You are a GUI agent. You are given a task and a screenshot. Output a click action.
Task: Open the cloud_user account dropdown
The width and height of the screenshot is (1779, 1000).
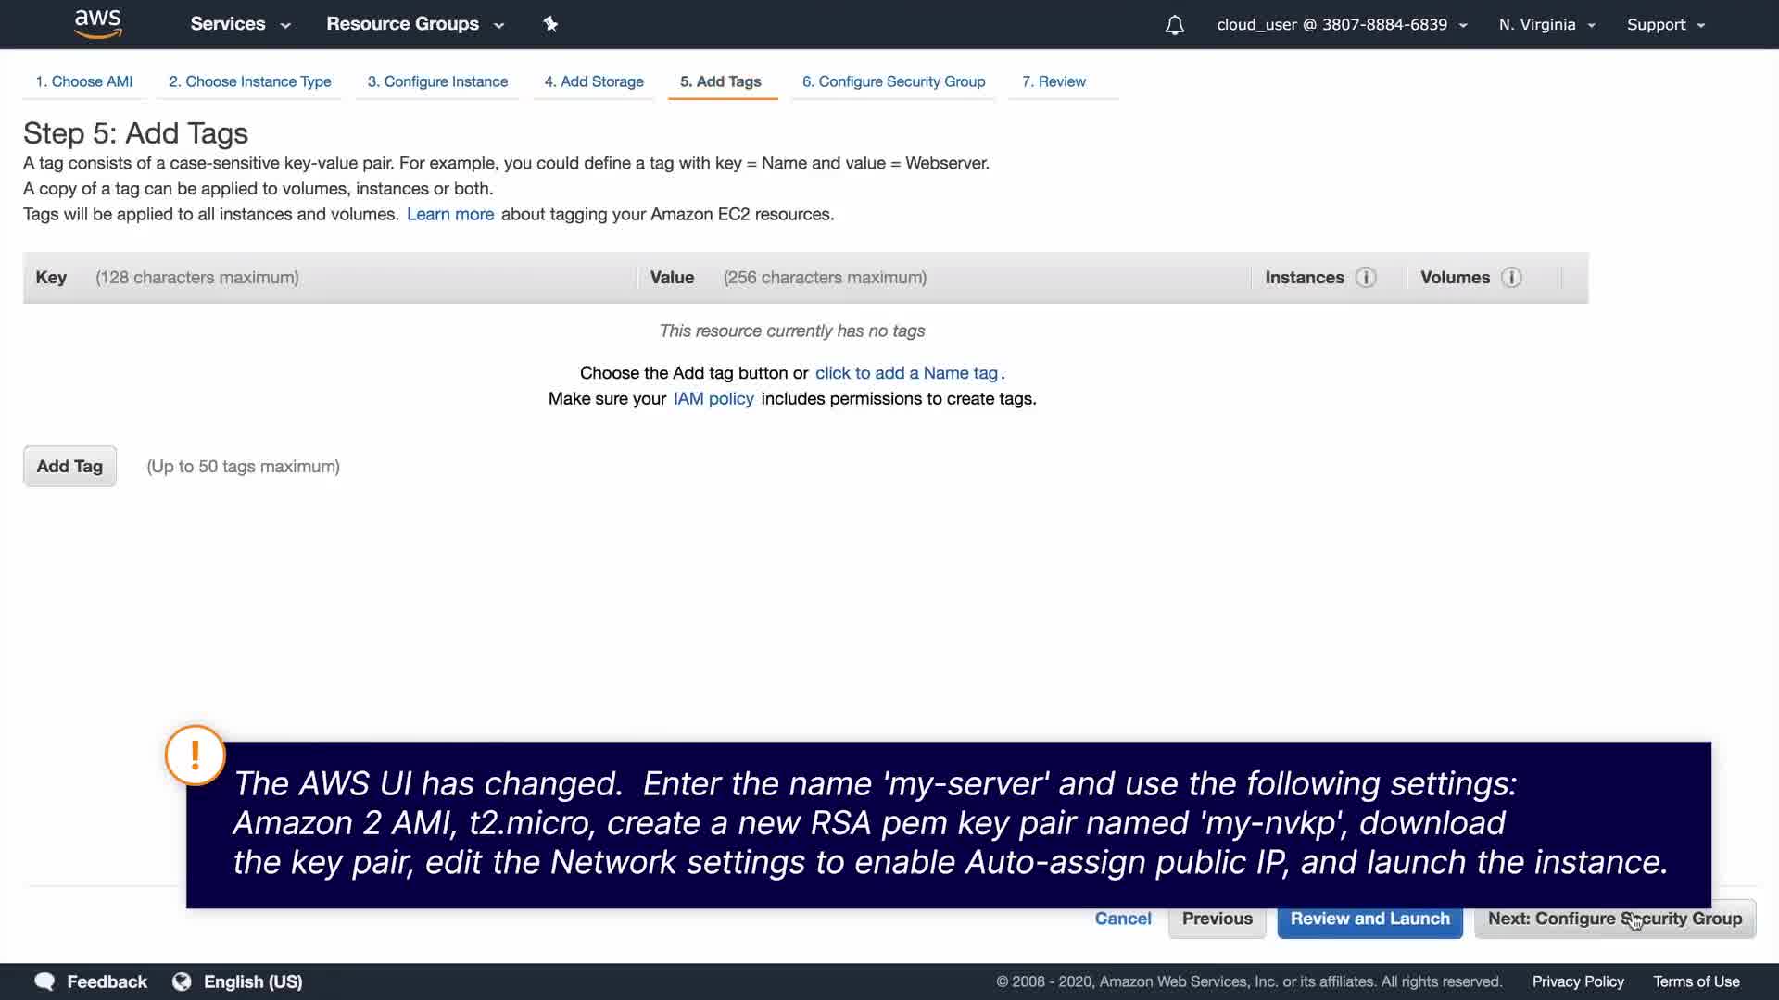coord(1341,25)
